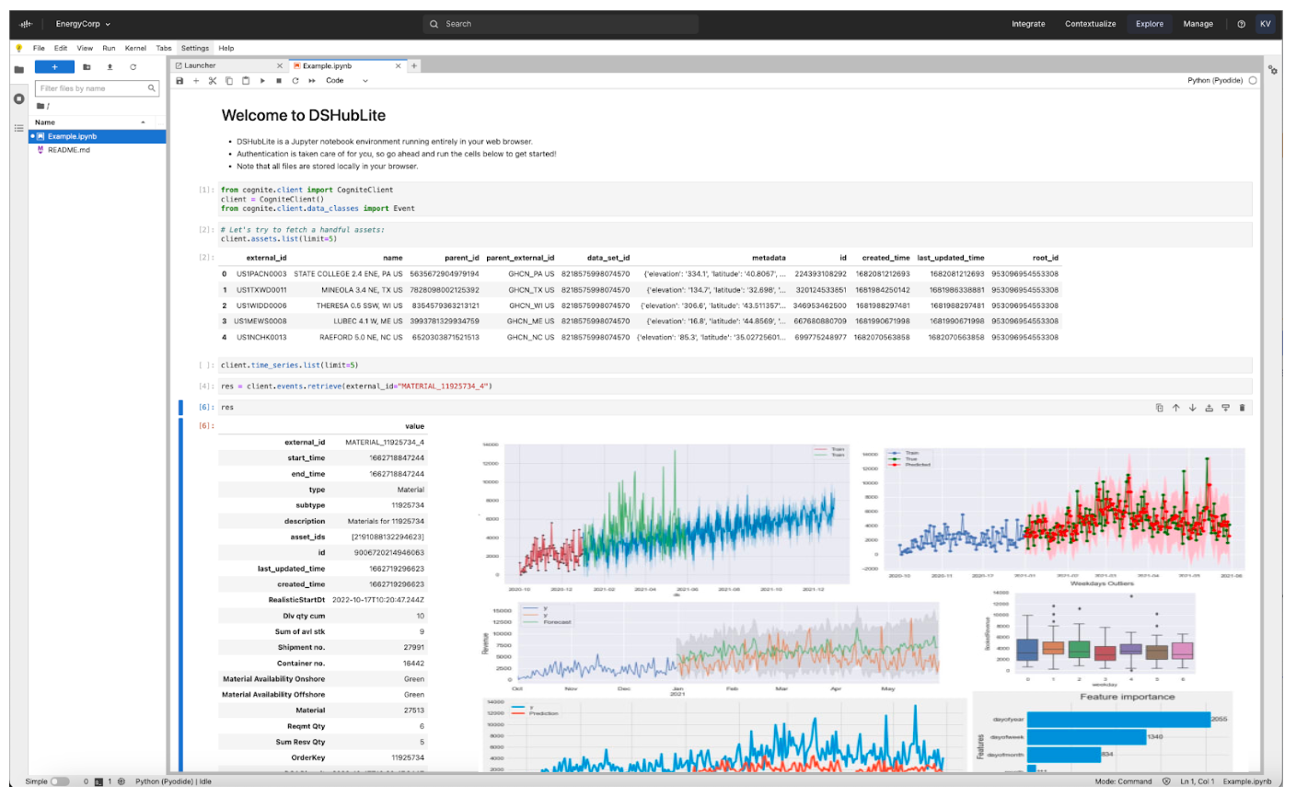Click the upload files icon
The width and height of the screenshot is (1296, 797).
[x=110, y=66]
